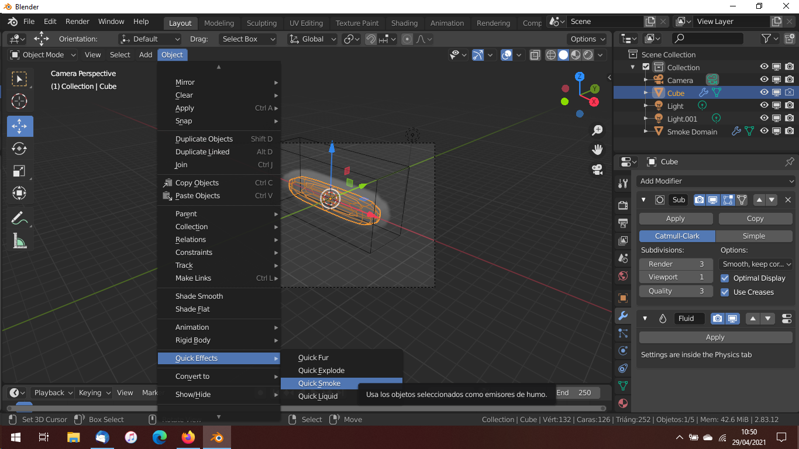Hide the Camera in the viewport
Viewport: 799px width, 449px height.
pos(764,80)
